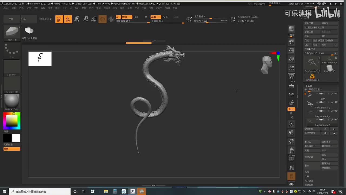Click the color picker square
346x195 pixels.
click(12, 121)
